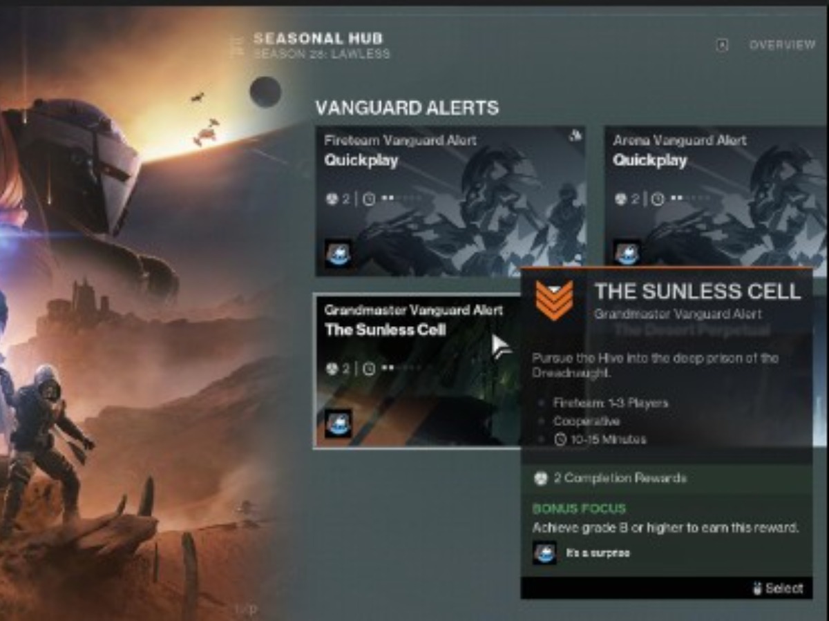Image resolution: width=829 pixels, height=621 pixels.
Task: Click the Seasonal Hub title text
Action: pyautogui.click(x=318, y=39)
